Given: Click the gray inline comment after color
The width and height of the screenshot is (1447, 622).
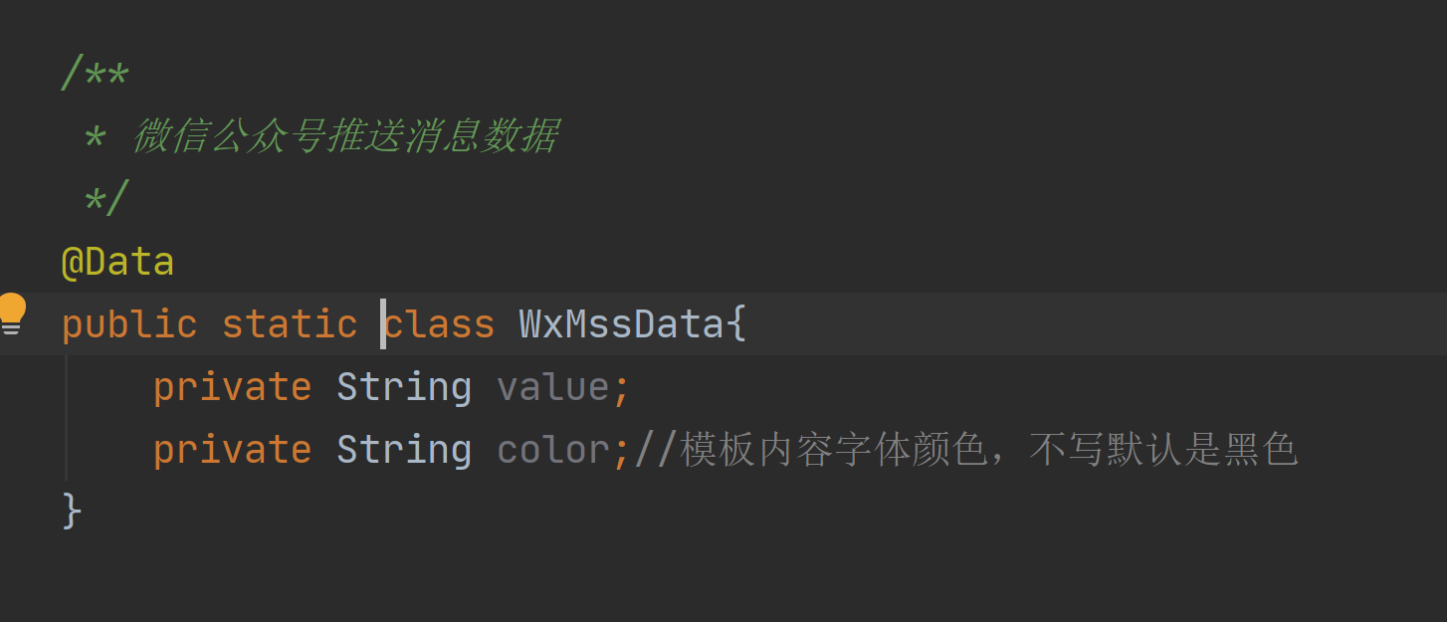Looking at the screenshot, I should 966,450.
